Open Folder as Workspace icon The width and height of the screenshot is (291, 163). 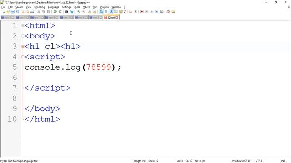130,12
